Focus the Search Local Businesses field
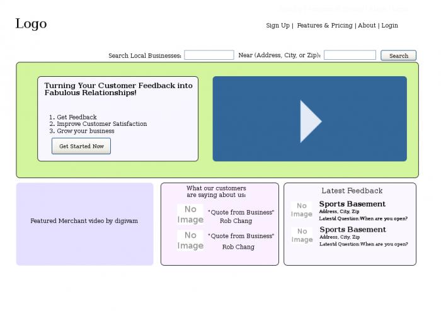Image resolution: width=441 pixels, height=311 pixels. pos(209,55)
